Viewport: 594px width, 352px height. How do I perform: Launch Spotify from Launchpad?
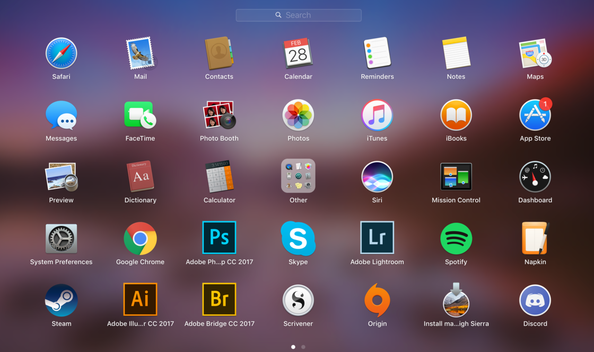click(456, 239)
